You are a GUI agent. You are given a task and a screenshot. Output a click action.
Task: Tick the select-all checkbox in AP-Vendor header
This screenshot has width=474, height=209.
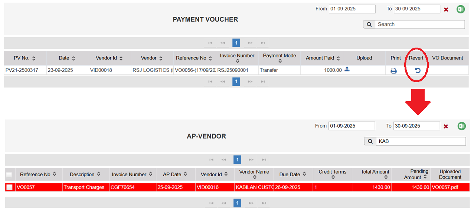tap(9, 175)
